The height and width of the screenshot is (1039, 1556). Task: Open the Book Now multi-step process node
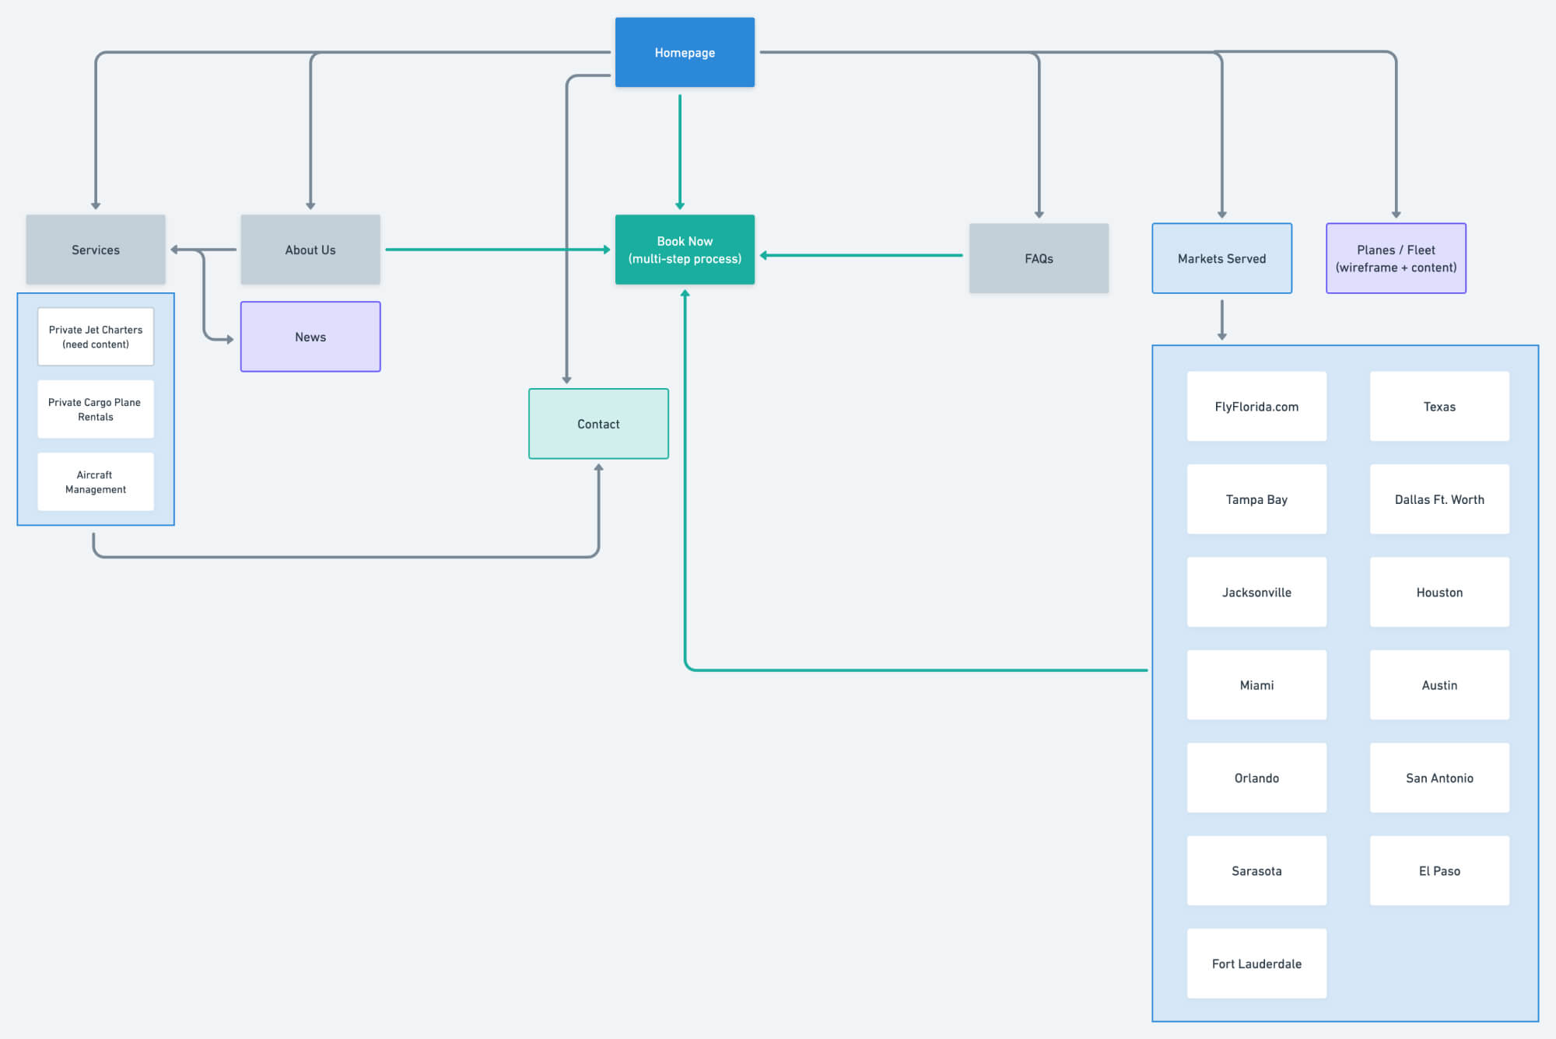(685, 250)
